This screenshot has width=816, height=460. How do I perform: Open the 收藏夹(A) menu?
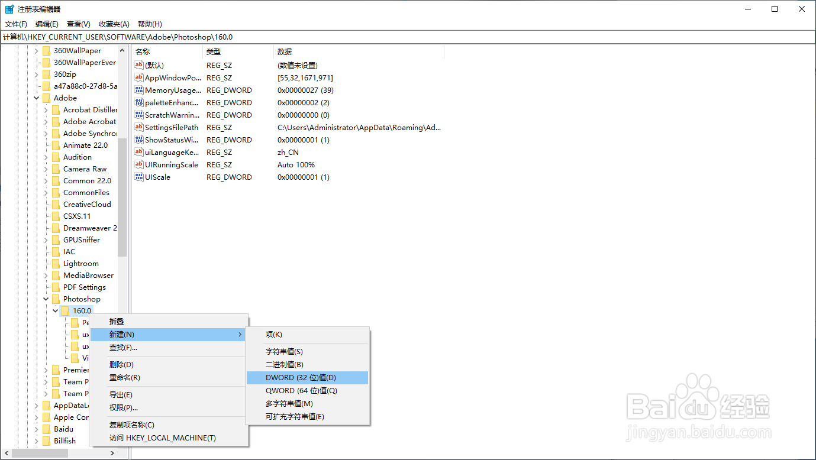(114, 24)
